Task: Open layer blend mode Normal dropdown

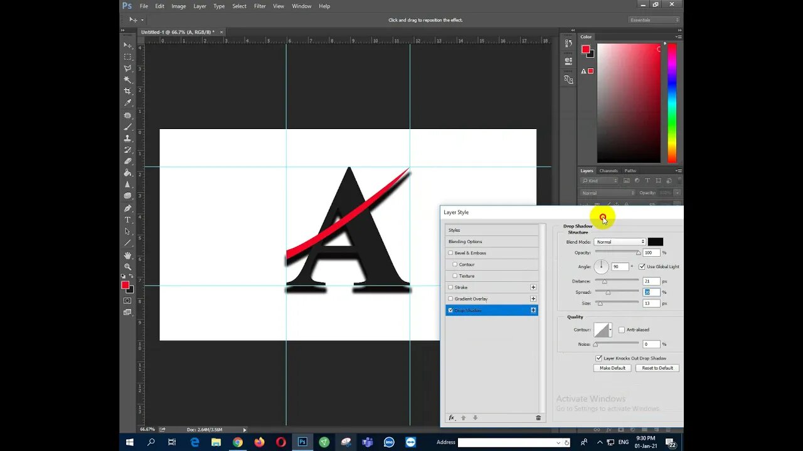Action: (x=608, y=193)
